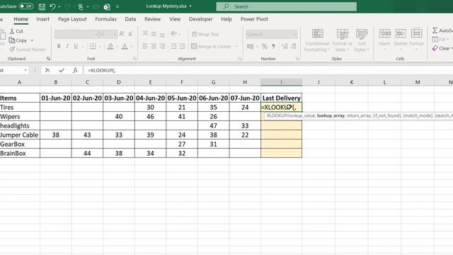This screenshot has width=453, height=255.
Task: Open the Undo history dropdown
Action: 59,6
